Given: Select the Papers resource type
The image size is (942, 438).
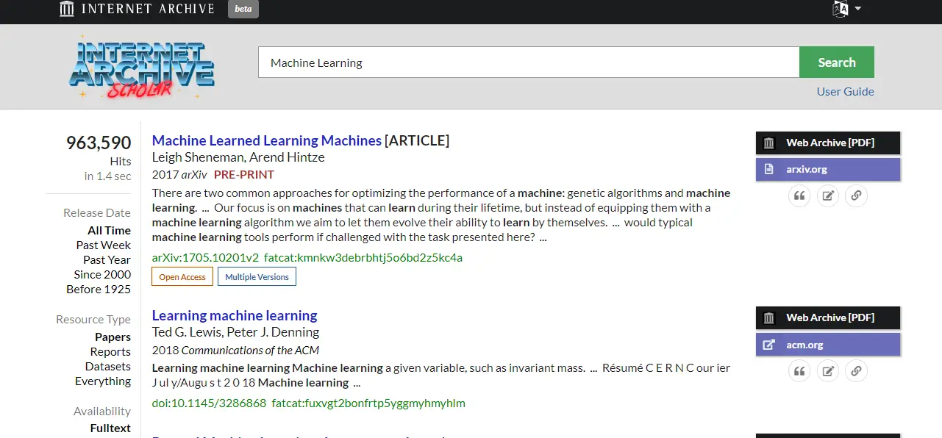Looking at the screenshot, I should pyautogui.click(x=113, y=337).
